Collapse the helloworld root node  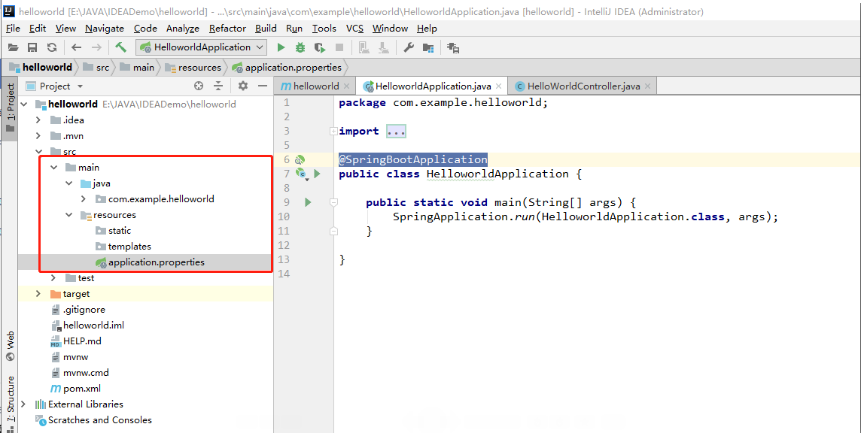(x=24, y=104)
